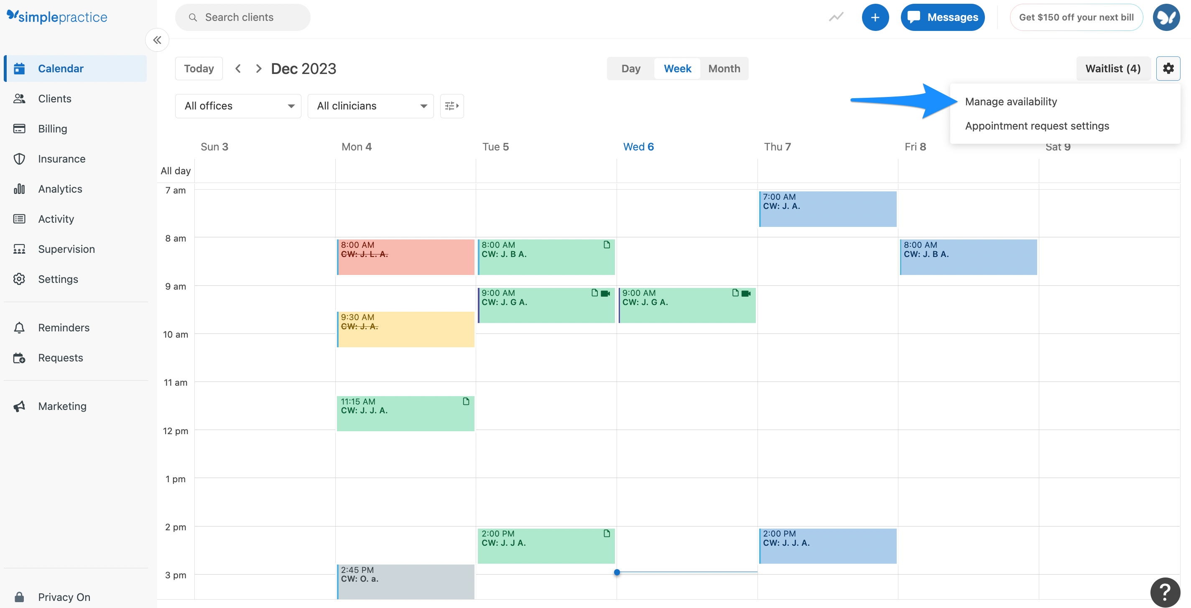The image size is (1191, 608).
Task: Select Manage availability menu option
Action: point(1011,101)
